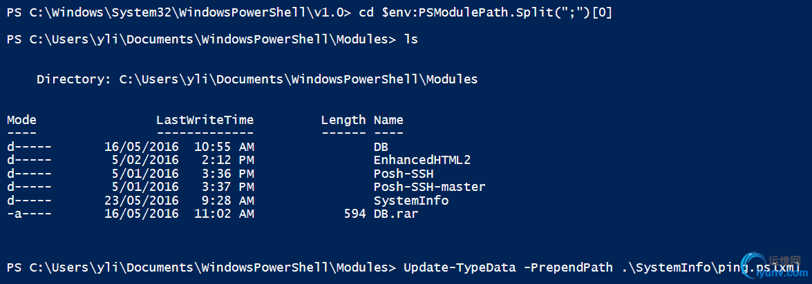Screen dimensions: 812x284
Task: Click the Length column header
Action: tap(343, 120)
